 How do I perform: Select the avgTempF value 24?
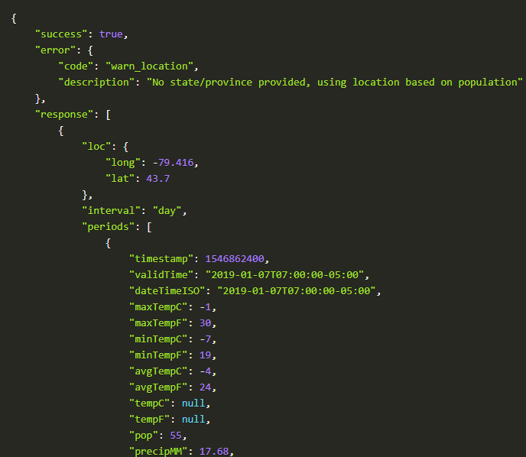coord(206,387)
